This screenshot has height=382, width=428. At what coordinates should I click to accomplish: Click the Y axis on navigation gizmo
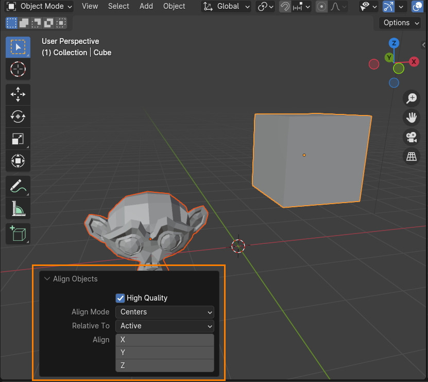pos(389,58)
